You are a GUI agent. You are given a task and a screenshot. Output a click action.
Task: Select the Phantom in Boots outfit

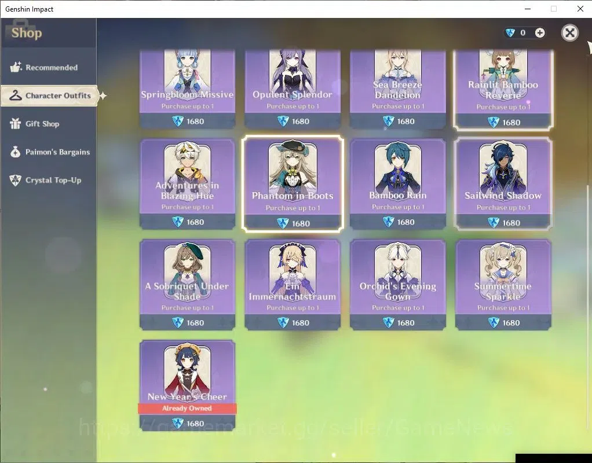pos(293,184)
